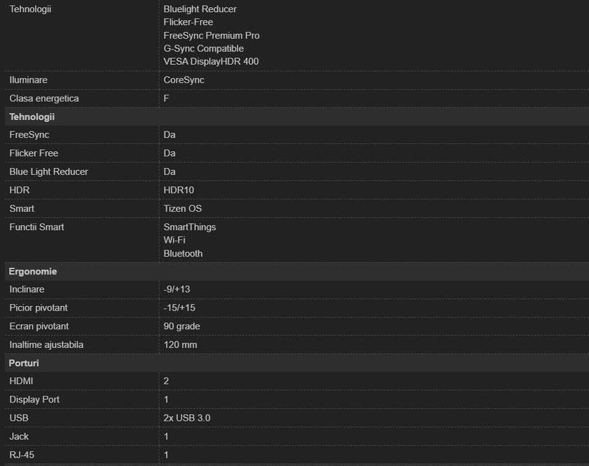The height and width of the screenshot is (466, 589).
Task: Click the 'Clasa energetica' label
Action: click(x=44, y=99)
